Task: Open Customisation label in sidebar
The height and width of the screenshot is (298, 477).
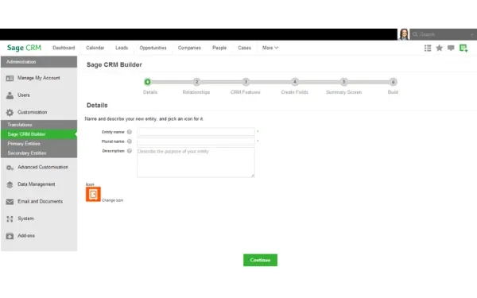Action: (x=33, y=112)
